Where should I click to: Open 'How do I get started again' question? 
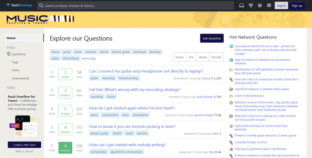pos(132,108)
